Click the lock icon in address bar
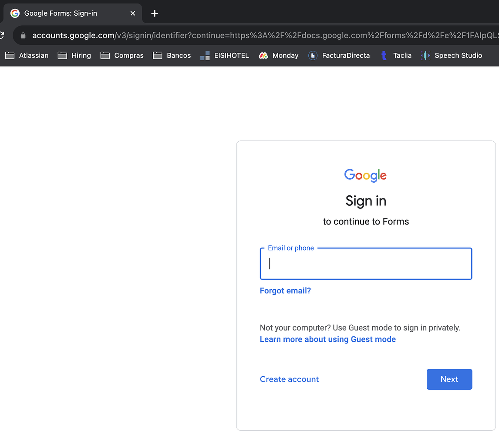Viewport: 499px width, 436px height. point(23,36)
